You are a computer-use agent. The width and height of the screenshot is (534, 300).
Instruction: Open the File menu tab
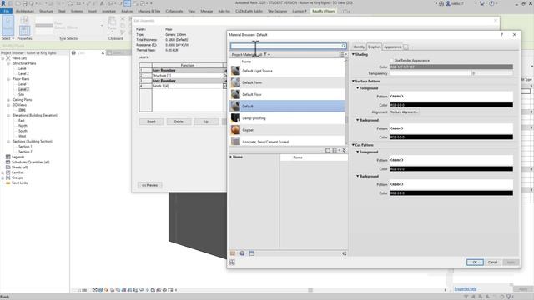coord(6,11)
